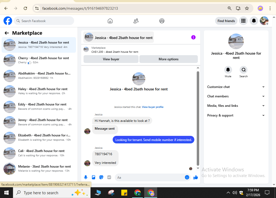The height and width of the screenshot is (198, 276).
Task: Open the Snipping Tool taskbar icon
Action: coord(111,193)
